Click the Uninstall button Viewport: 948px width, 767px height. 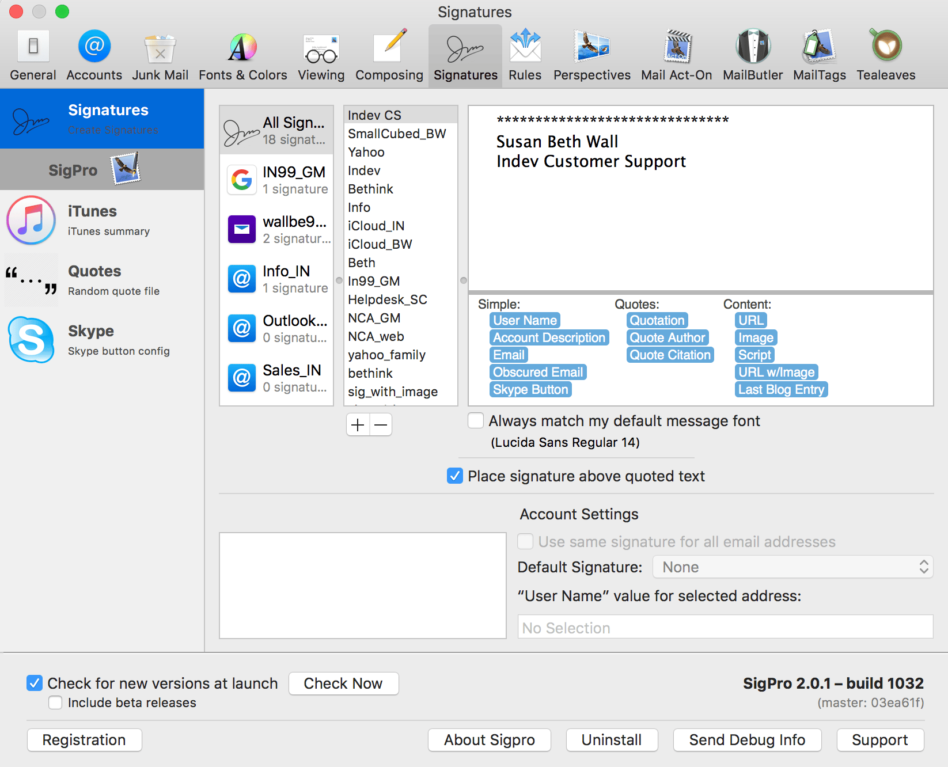click(x=612, y=740)
